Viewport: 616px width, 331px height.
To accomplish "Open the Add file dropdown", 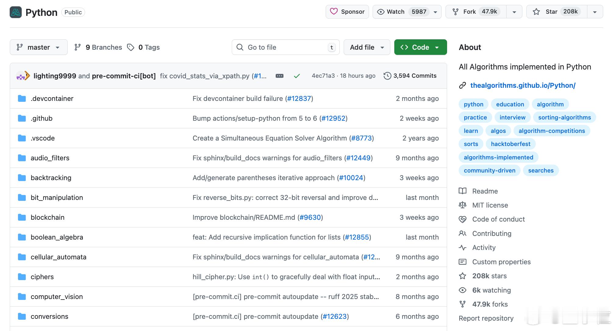I will [x=367, y=47].
